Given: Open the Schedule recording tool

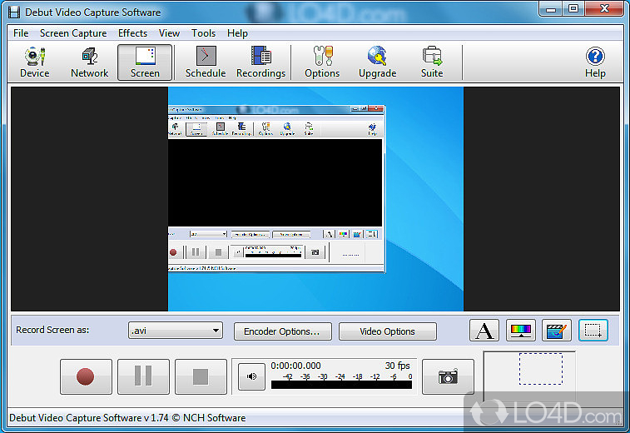Looking at the screenshot, I should [x=206, y=62].
